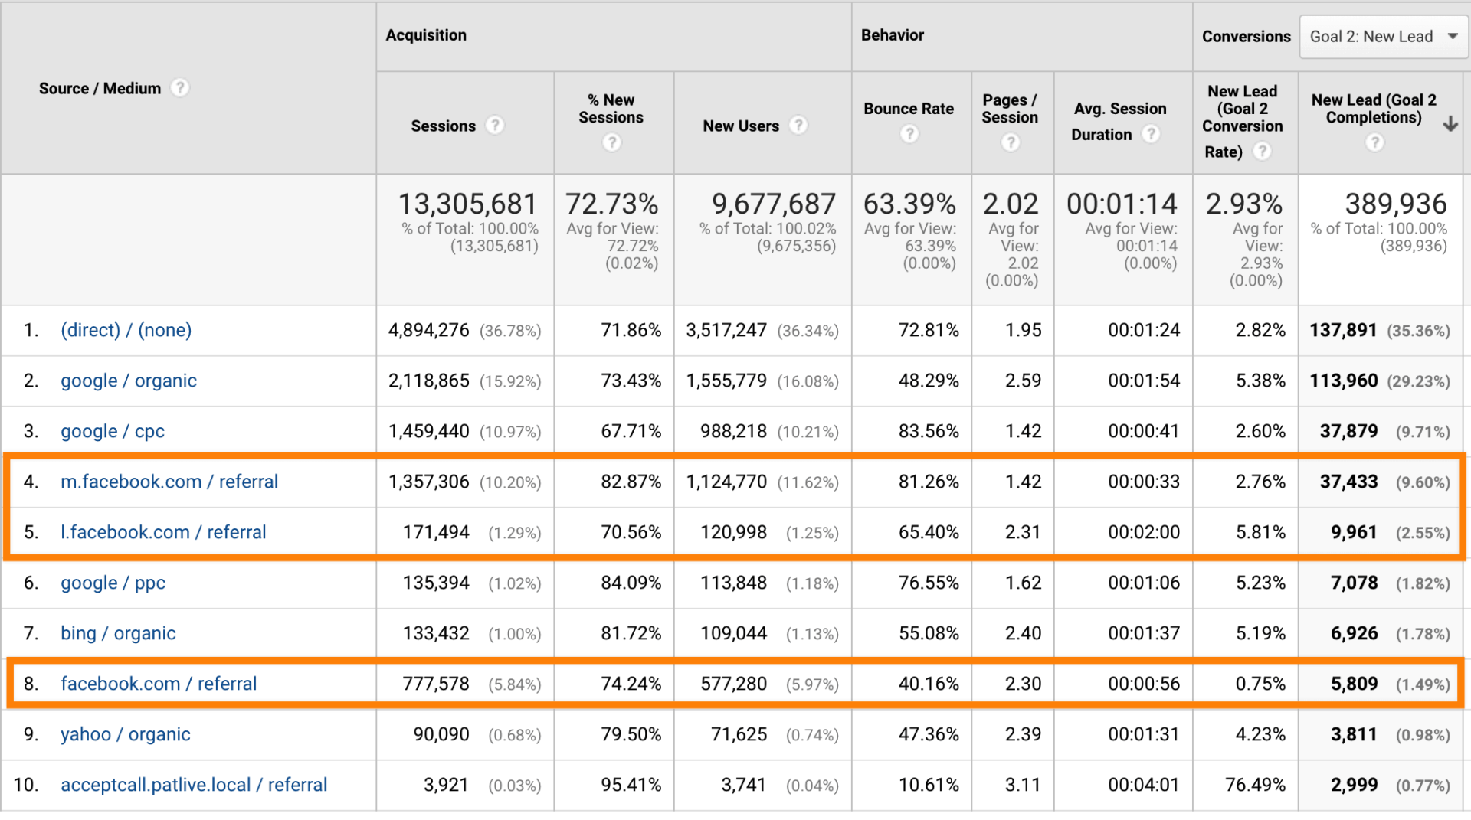Click the New Users help icon
This screenshot has height=820, width=1471.
tap(798, 125)
